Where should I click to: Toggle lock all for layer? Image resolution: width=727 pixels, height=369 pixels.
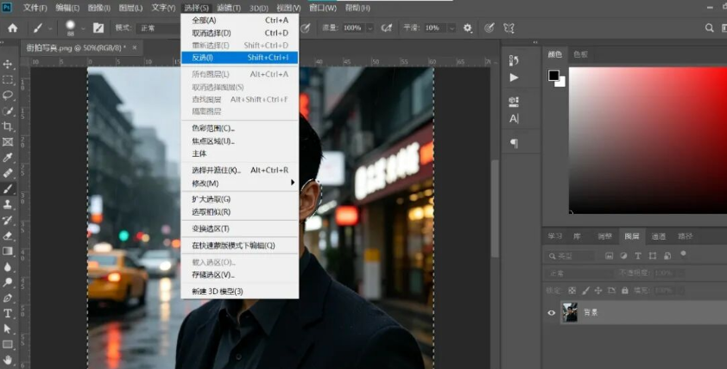tap(624, 291)
